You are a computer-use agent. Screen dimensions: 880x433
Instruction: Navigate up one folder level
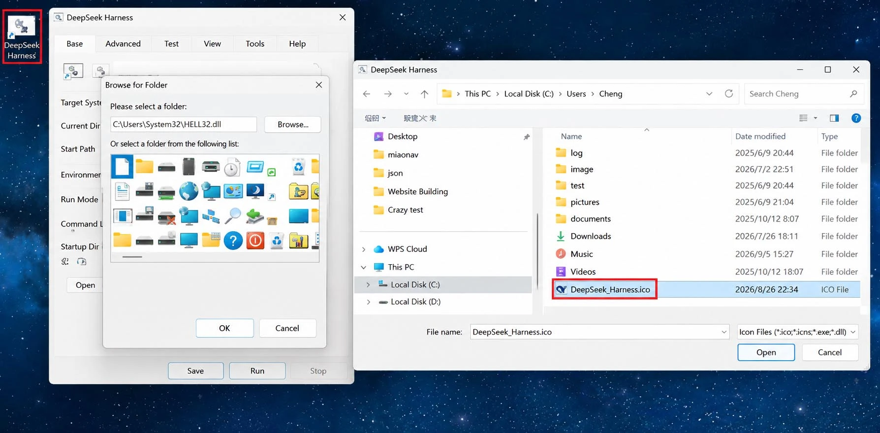[424, 93]
